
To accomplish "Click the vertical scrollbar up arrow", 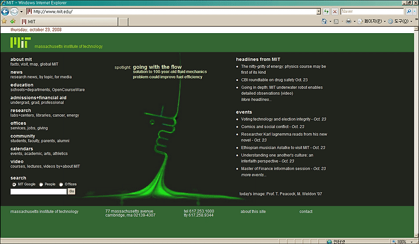I will coord(416,29).
